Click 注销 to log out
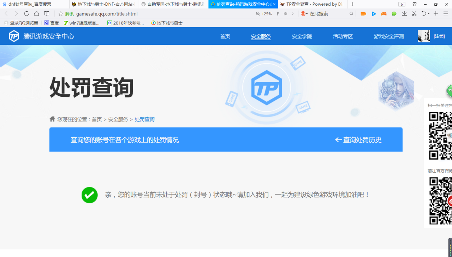Screen dimensions: 452x257 click(x=439, y=36)
